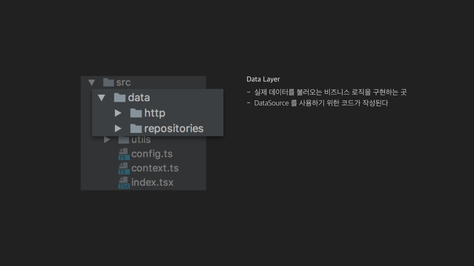Click the DataSource description line
Image resolution: width=474 pixels, height=266 pixels.
pyautogui.click(x=318, y=103)
